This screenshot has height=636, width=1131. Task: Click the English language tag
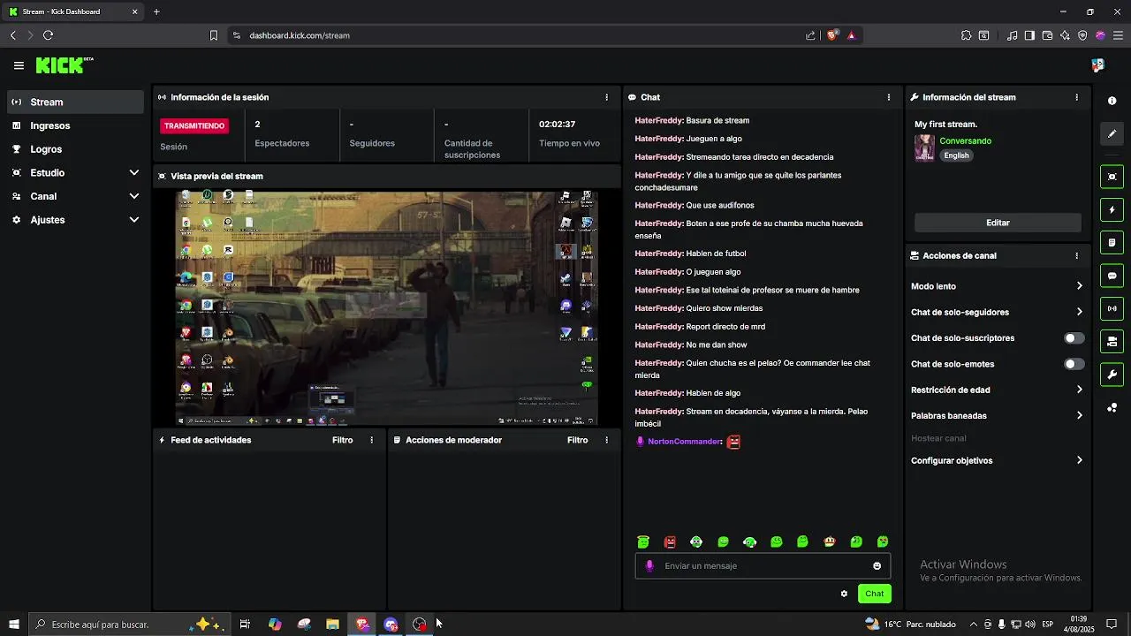pos(956,155)
